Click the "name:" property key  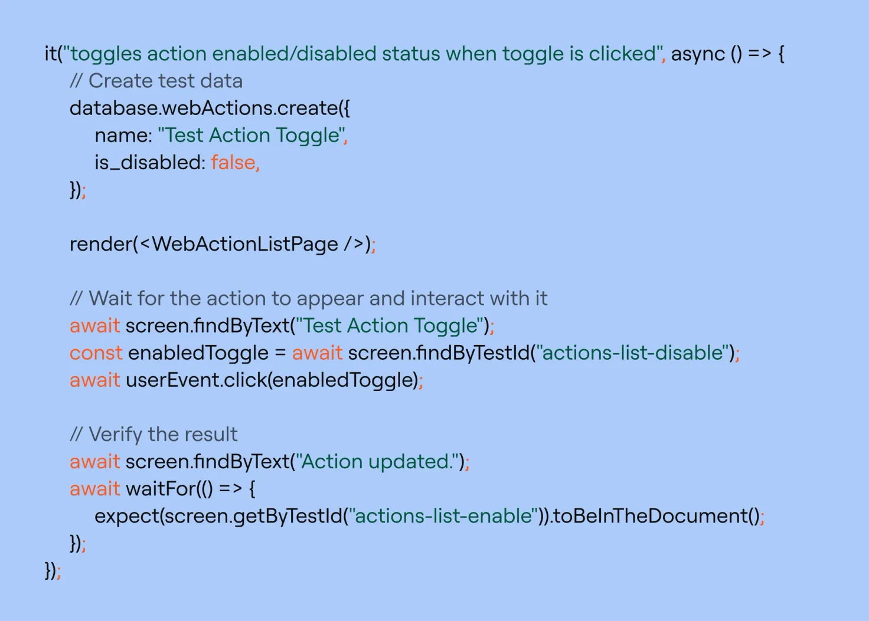pyautogui.click(x=123, y=135)
